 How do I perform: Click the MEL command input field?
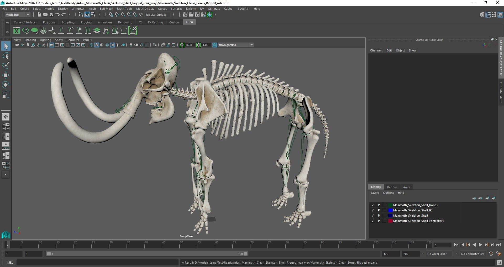pos(97,262)
